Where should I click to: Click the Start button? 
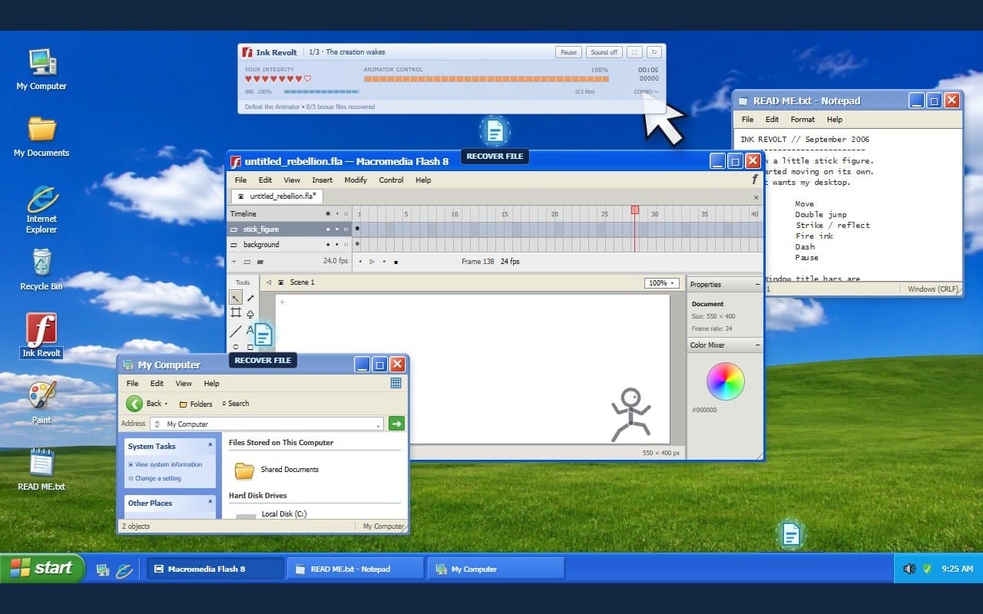pos(42,568)
